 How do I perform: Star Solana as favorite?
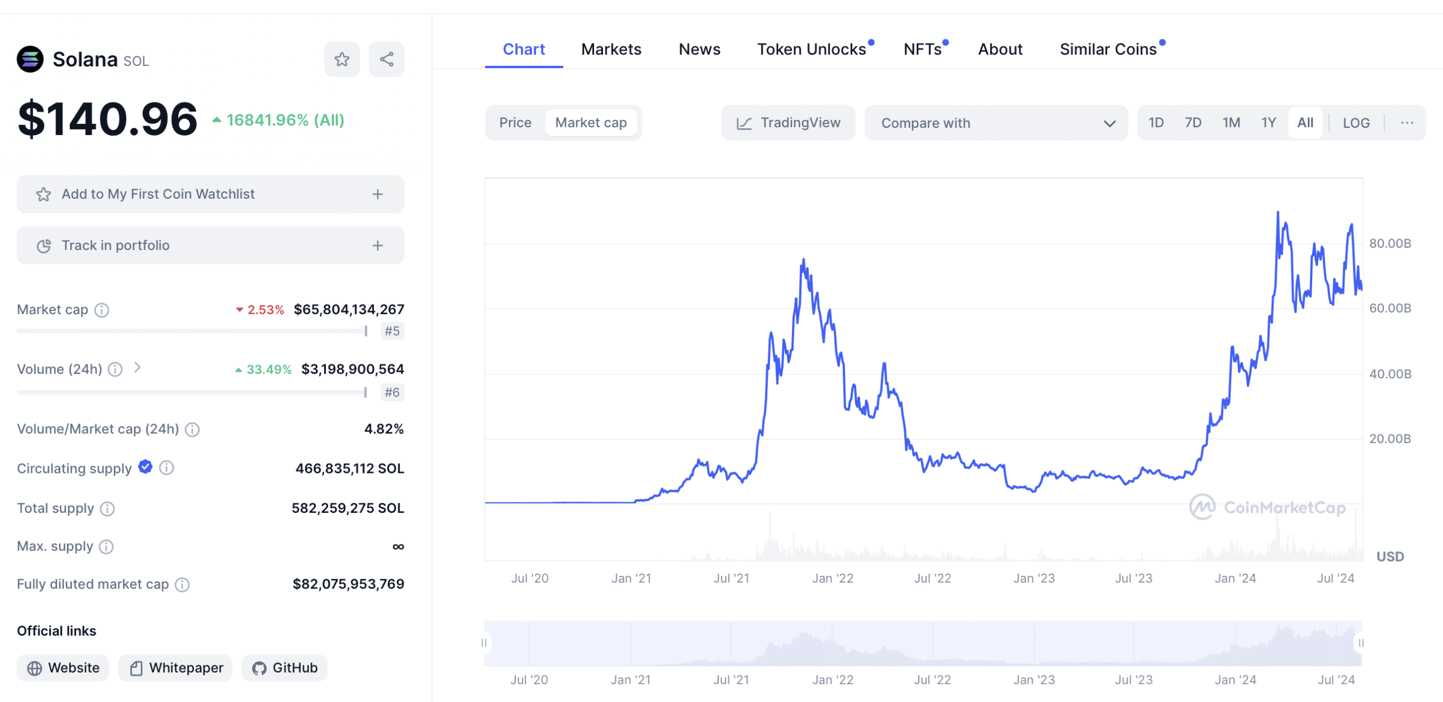(342, 59)
